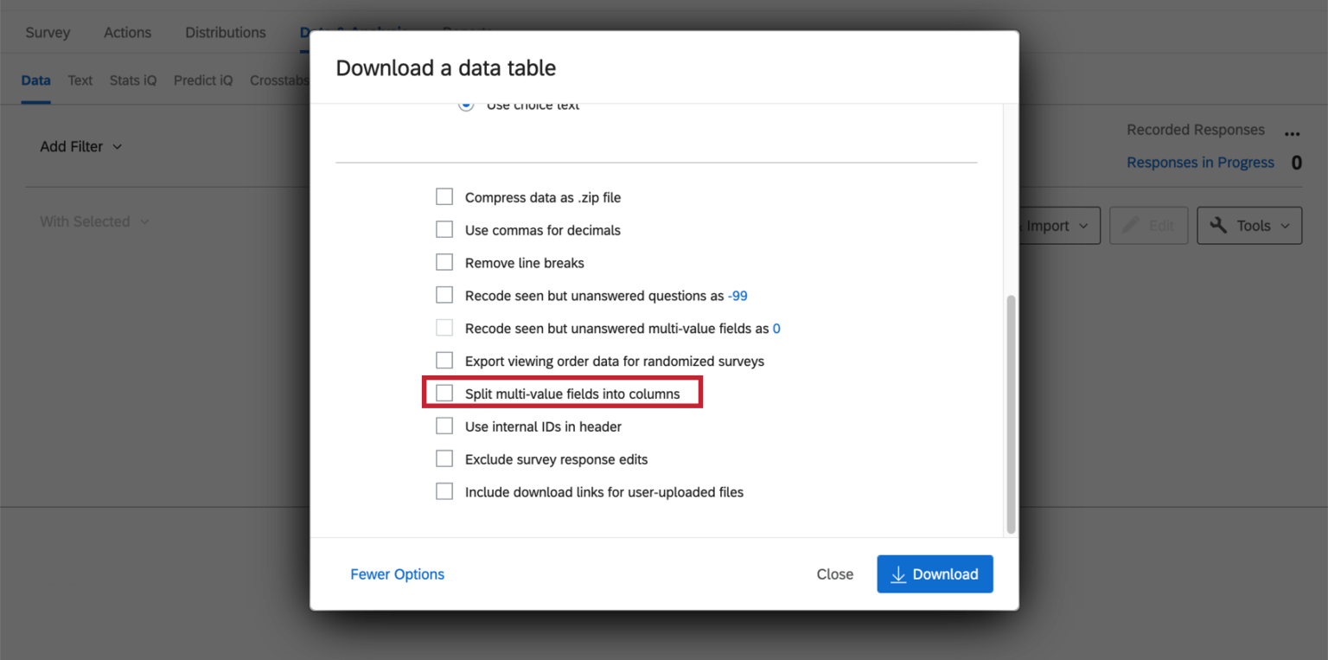Select the Stats iQ tab
Image resolution: width=1328 pixels, height=660 pixels.
132,80
